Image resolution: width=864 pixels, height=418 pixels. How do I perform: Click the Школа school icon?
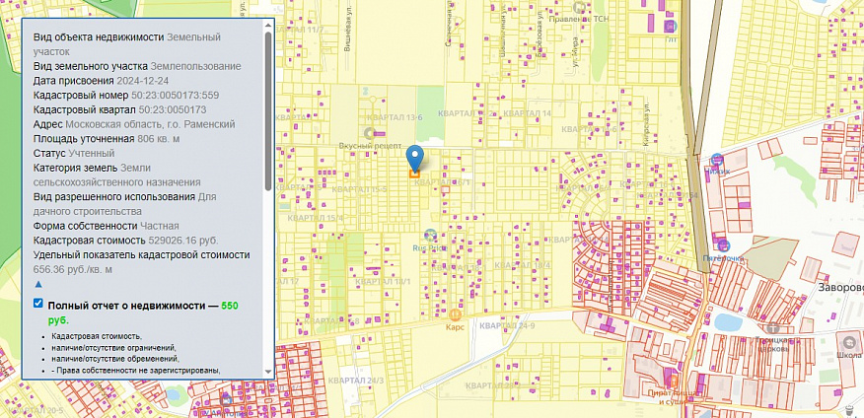coord(848,341)
